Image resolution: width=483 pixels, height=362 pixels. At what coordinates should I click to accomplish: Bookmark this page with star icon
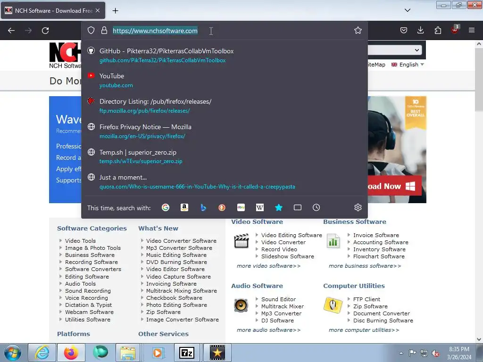(x=358, y=30)
